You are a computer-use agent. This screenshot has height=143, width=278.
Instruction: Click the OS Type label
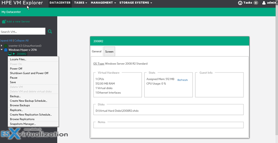99,64
